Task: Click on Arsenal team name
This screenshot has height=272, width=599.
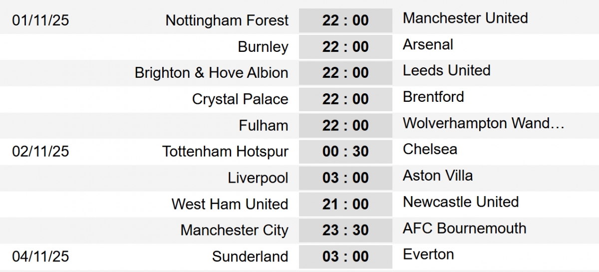Action: [428, 44]
